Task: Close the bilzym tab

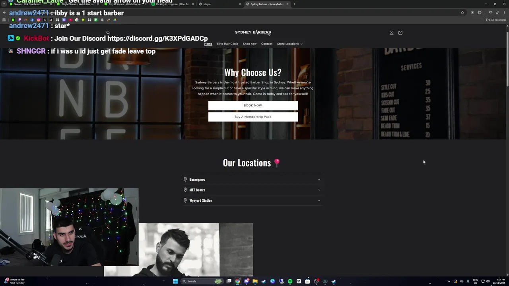Action: click(240, 4)
